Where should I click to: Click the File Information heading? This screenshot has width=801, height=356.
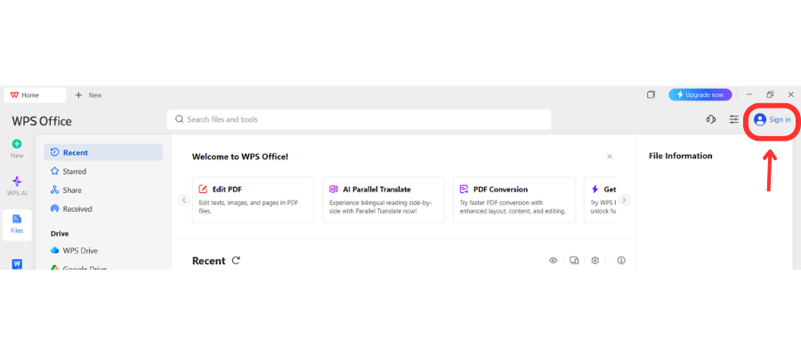point(681,156)
